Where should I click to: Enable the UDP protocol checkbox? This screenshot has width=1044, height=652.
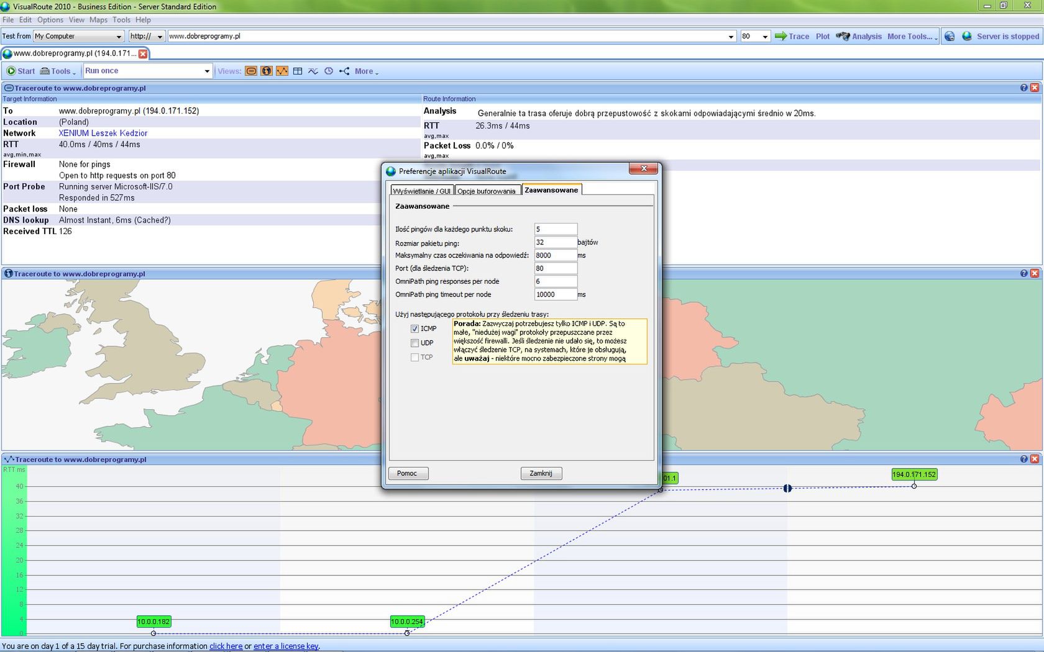pos(414,343)
